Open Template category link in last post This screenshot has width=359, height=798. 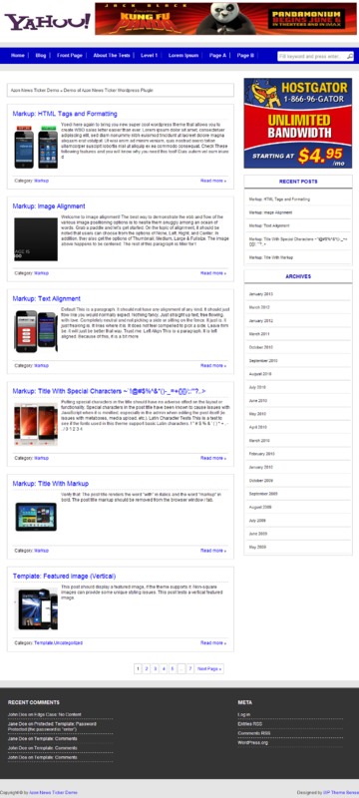coord(44,643)
